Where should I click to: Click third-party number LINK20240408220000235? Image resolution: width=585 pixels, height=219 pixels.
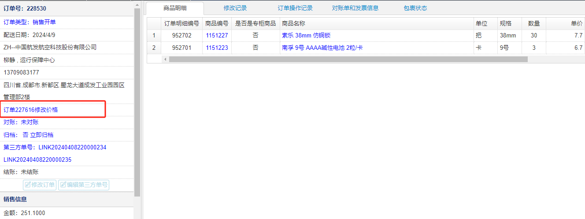[37, 160]
